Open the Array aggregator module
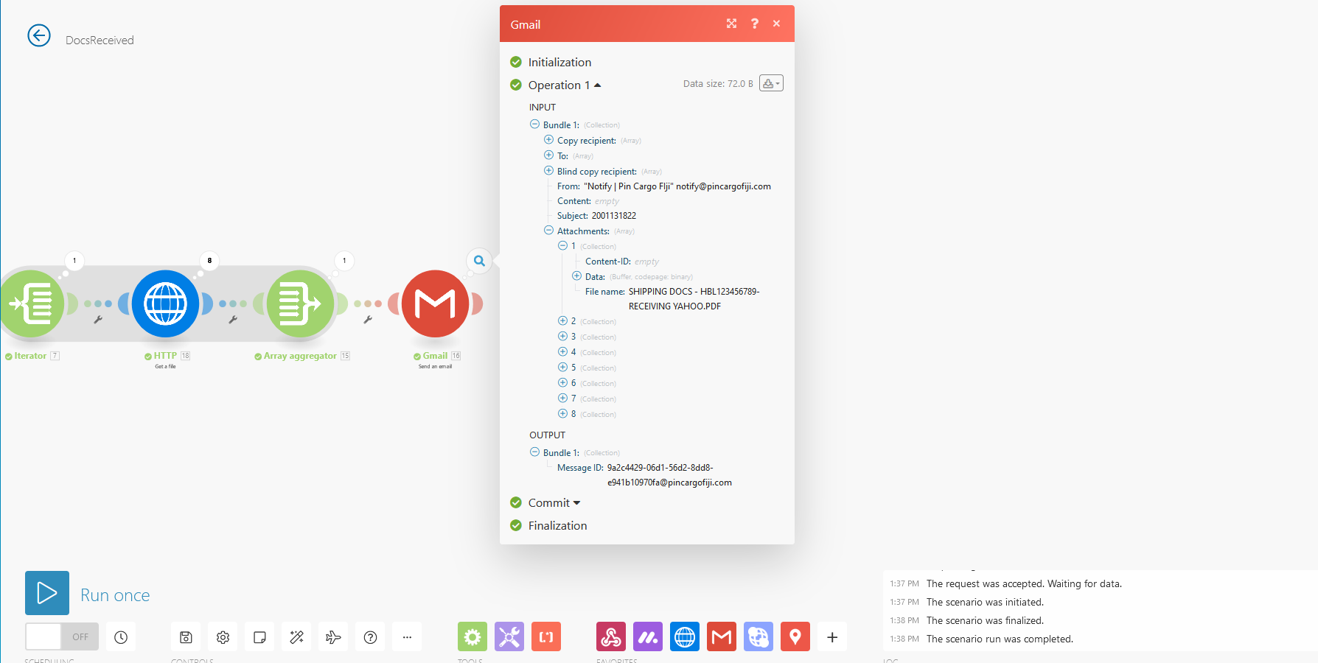 point(300,304)
